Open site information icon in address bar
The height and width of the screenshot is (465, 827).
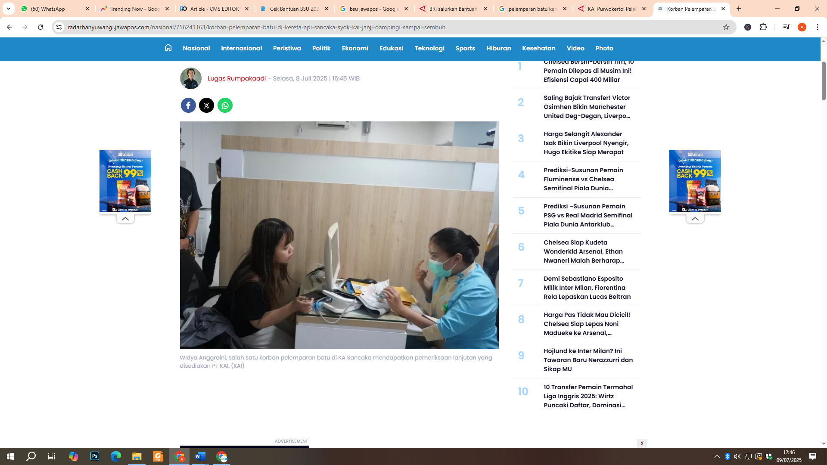[59, 27]
